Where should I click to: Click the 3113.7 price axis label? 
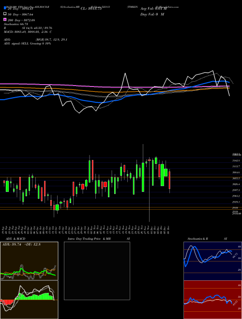tap(236, 166)
